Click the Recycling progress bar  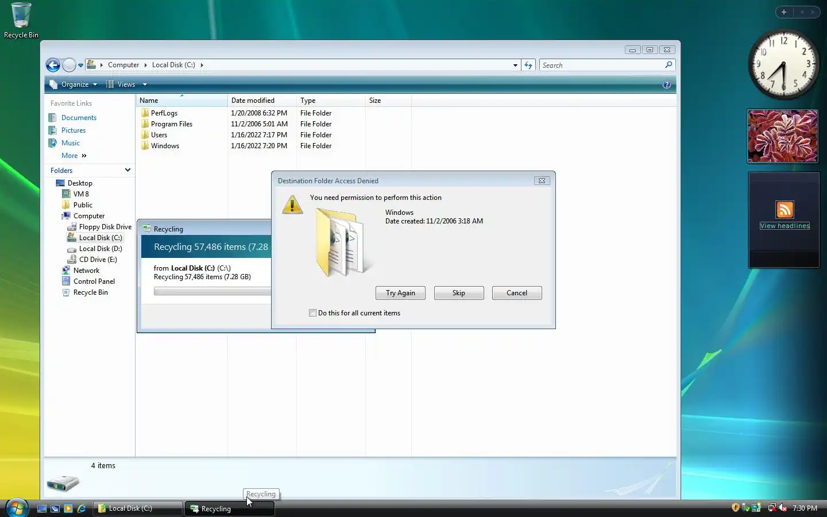pyautogui.click(x=212, y=291)
